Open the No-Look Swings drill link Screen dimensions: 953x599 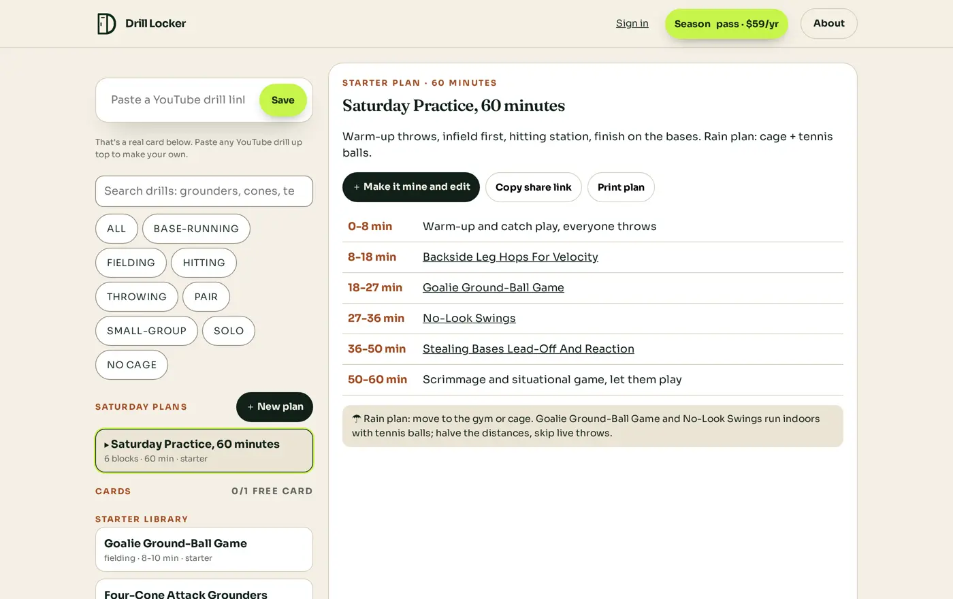[469, 319]
